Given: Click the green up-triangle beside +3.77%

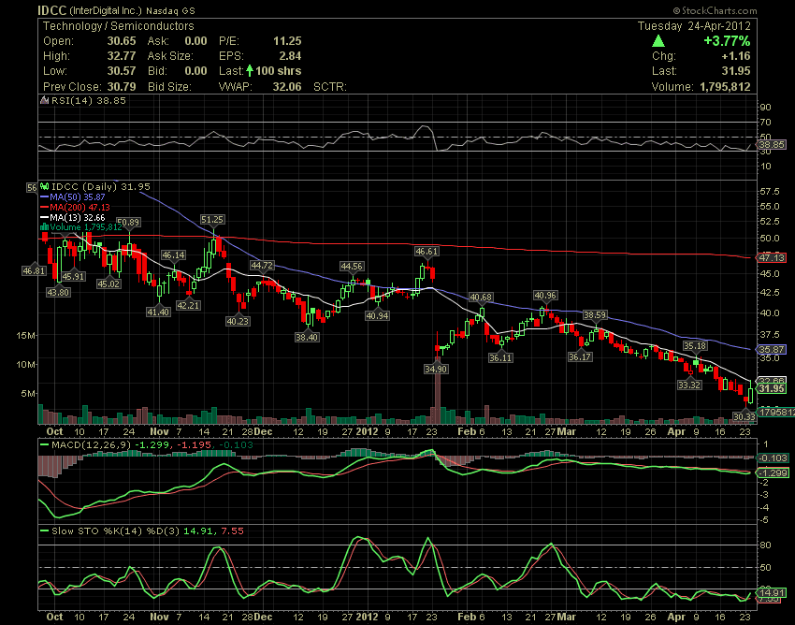Looking at the screenshot, I should [x=658, y=41].
